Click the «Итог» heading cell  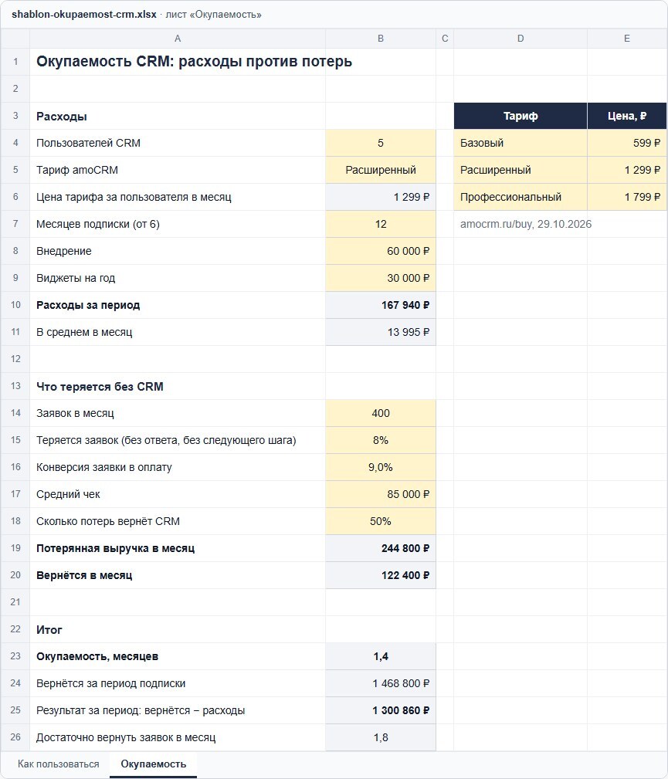click(178, 629)
